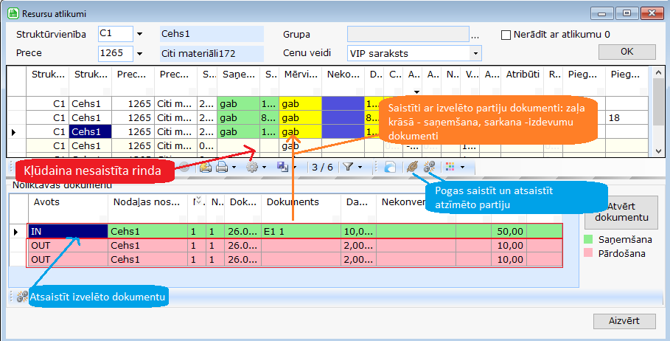Viewport: 670px width, 341px height.
Task: Click the Atvērt dokumentu button
Action: point(621,212)
